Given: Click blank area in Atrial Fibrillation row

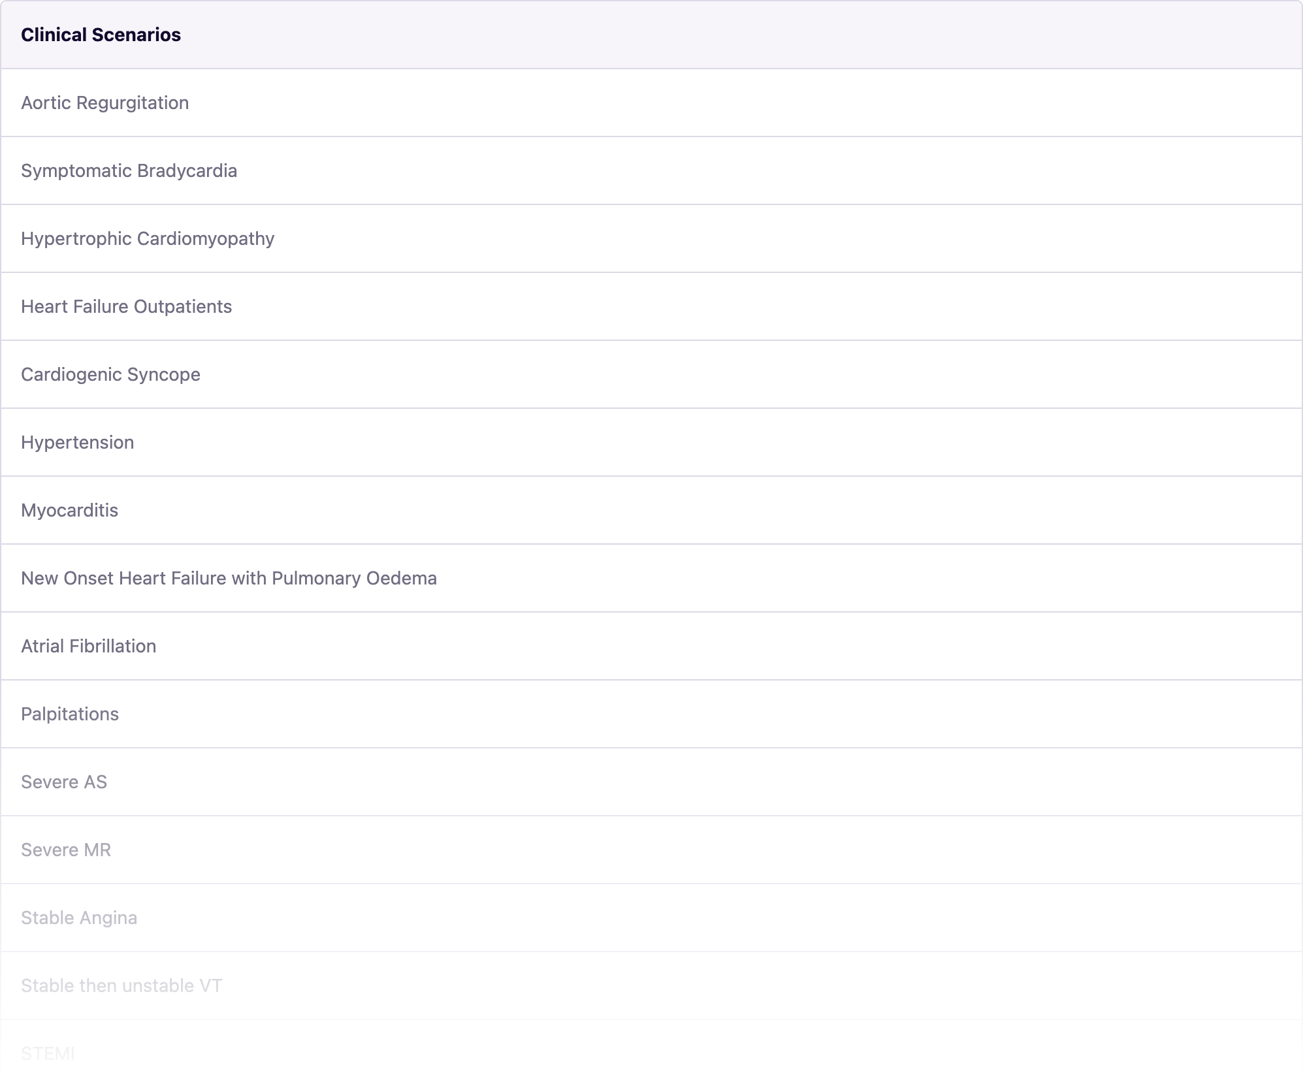Looking at the screenshot, I should coord(653,647).
